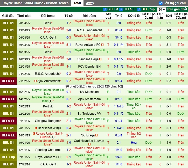This screenshot has height=168, width=188.
Task: Click Thắng 1/2 kèo result for 24/01/25
Action: 134,135
